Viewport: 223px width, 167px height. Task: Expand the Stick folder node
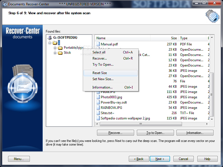point(55,53)
